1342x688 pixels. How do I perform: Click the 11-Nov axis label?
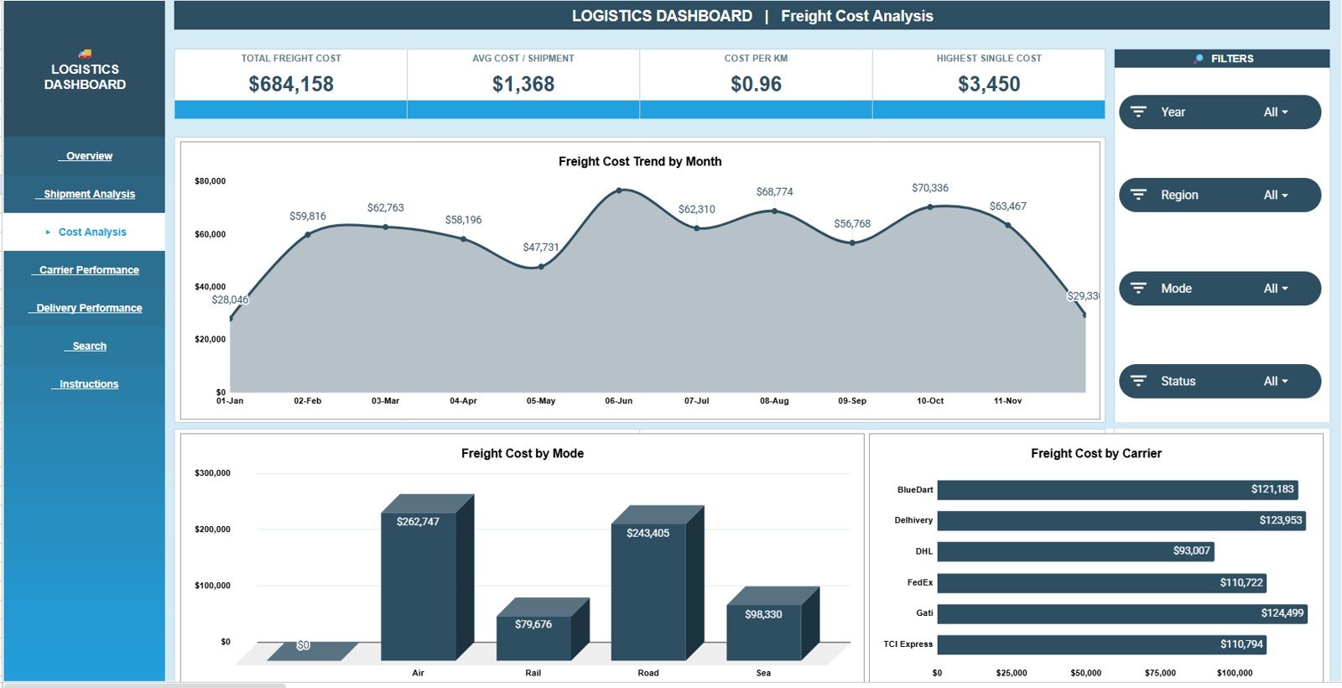pyautogui.click(x=1008, y=401)
